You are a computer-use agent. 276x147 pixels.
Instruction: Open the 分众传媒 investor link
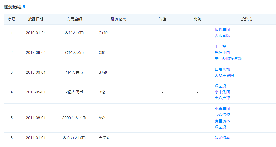point(222,115)
